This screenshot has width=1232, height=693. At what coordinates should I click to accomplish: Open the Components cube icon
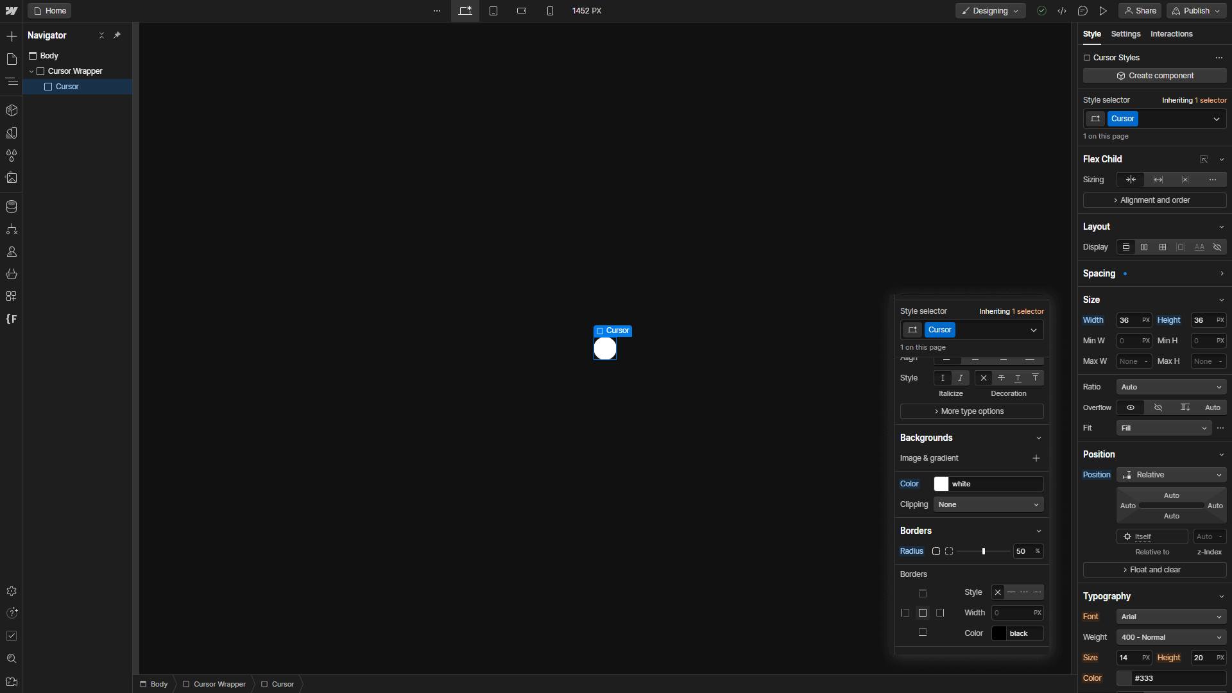pyautogui.click(x=12, y=110)
